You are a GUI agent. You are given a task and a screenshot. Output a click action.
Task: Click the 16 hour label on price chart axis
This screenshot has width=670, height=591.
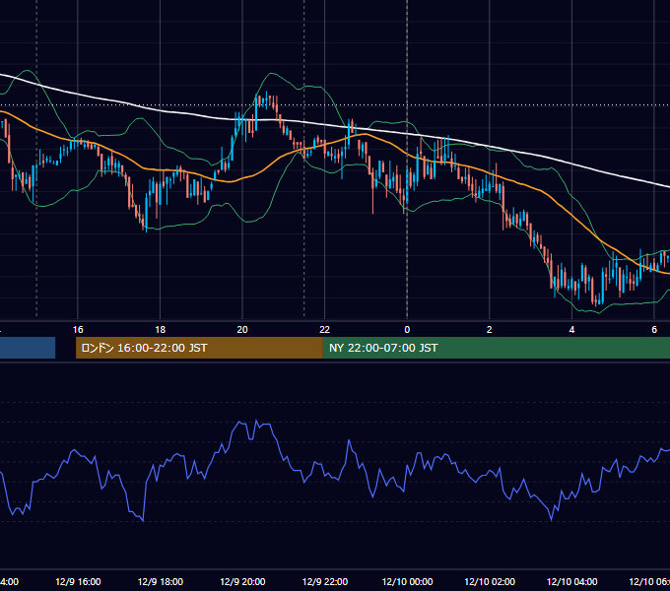pyautogui.click(x=78, y=330)
